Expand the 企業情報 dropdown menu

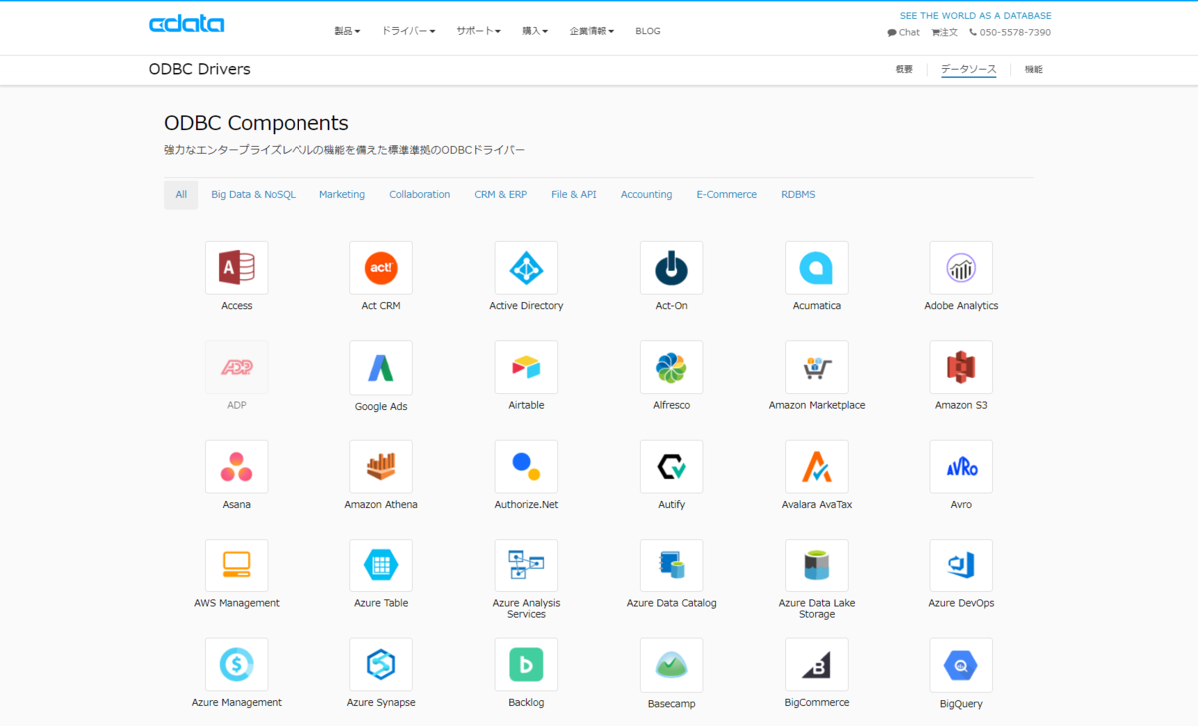(x=592, y=31)
